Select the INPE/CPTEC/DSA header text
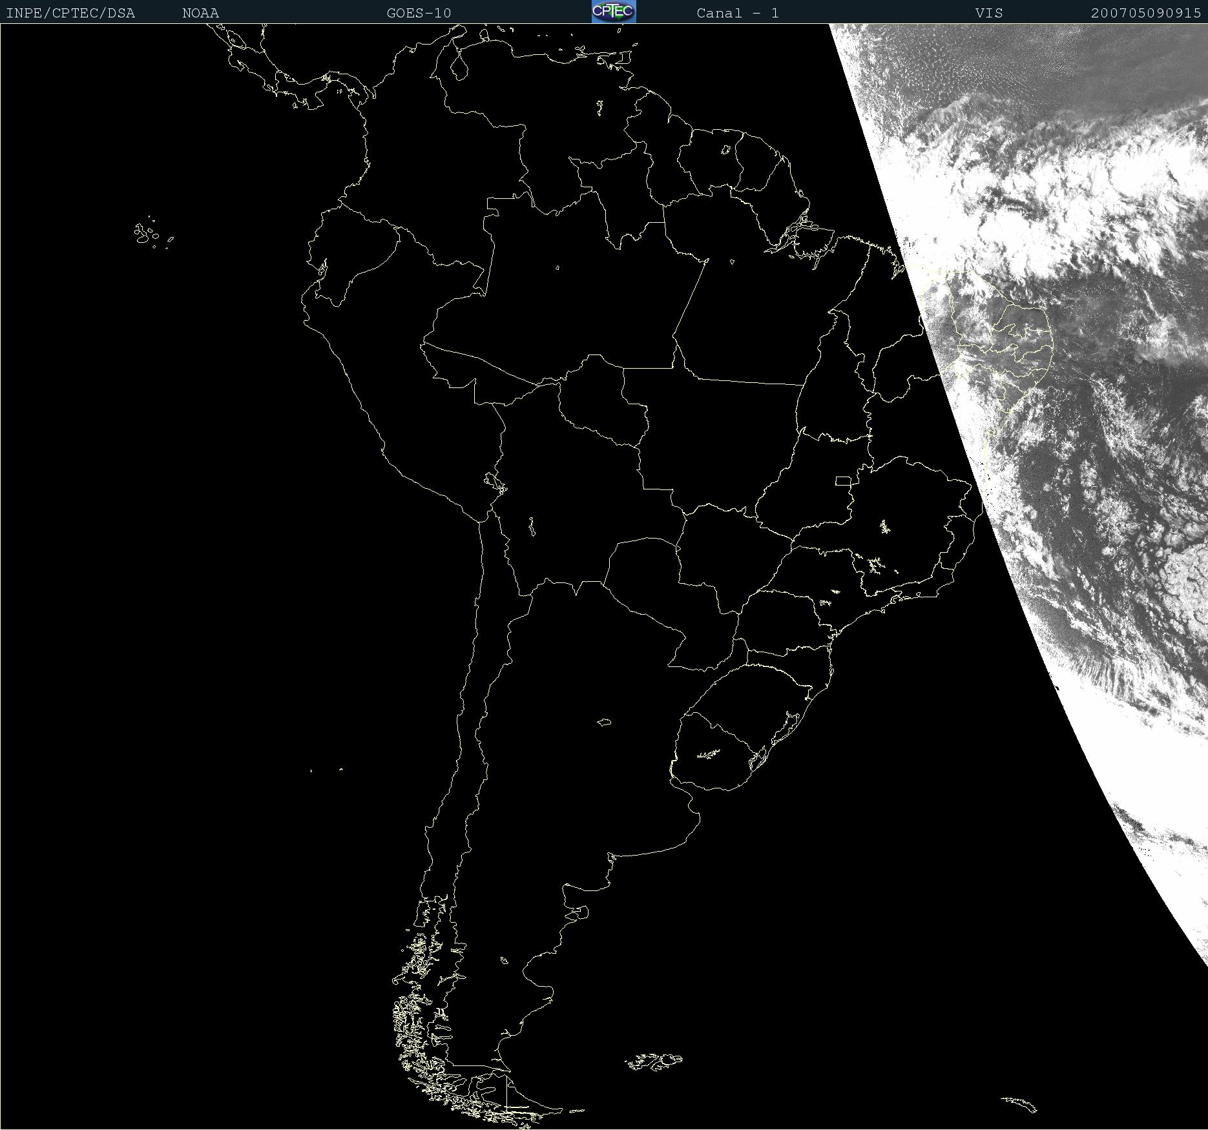 pos(70,13)
